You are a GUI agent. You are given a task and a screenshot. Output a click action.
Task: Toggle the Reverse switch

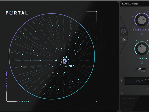coord(141,69)
